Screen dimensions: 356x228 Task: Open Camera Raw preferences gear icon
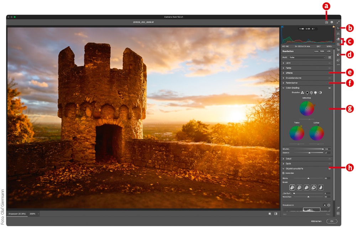click(x=332, y=22)
